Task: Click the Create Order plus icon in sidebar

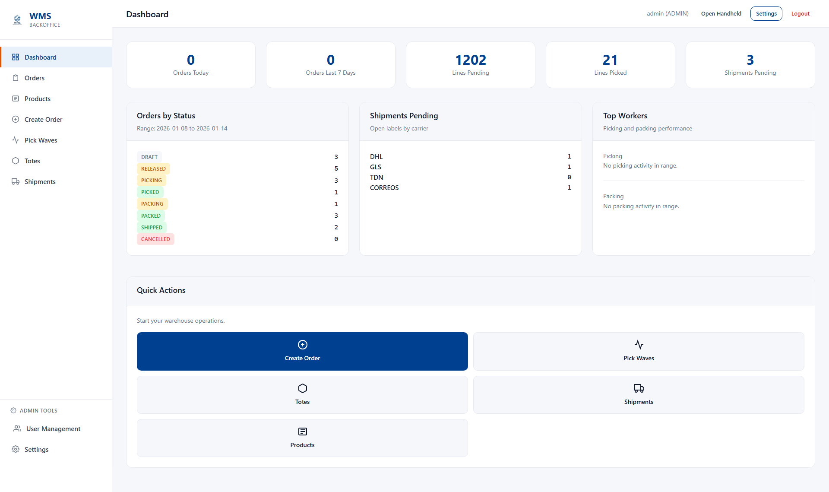Action: (x=16, y=119)
